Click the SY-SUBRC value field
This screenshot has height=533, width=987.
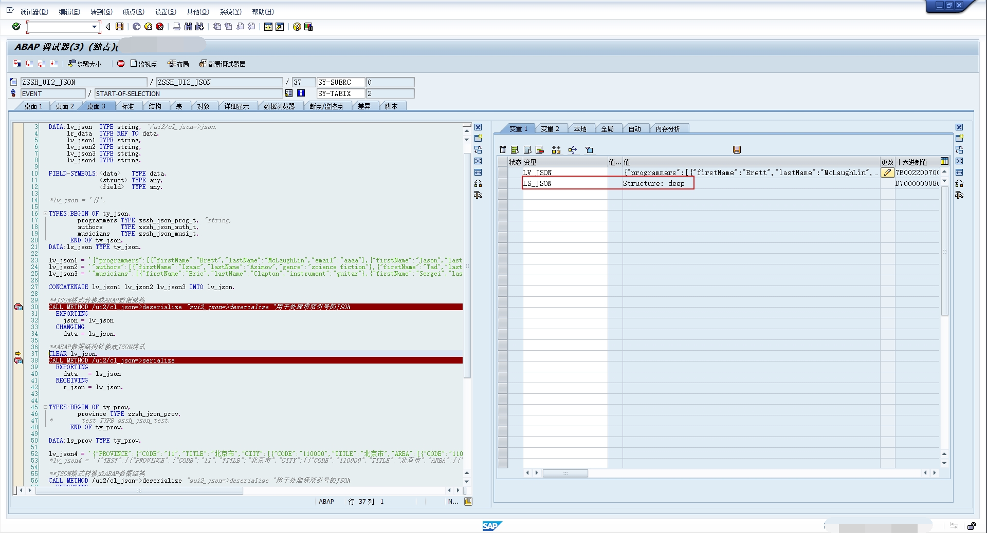point(390,82)
